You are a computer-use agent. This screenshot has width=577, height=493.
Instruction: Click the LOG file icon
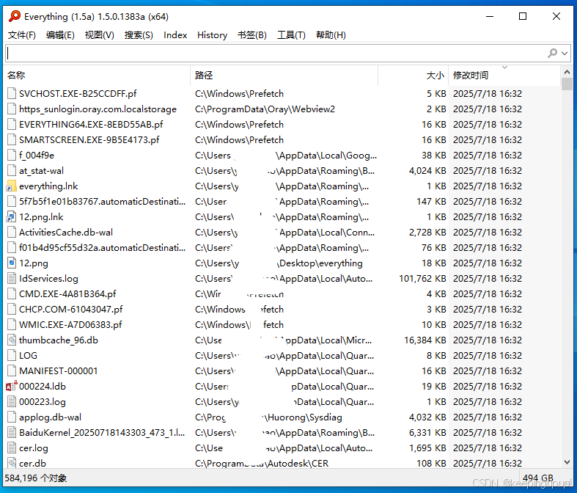click(x=12, y=355)
